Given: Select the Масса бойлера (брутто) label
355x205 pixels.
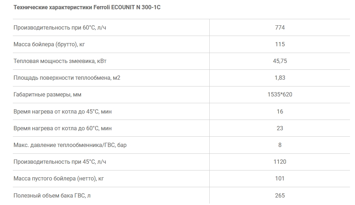Looking at the screenshot, I should (x=49, y=44).
